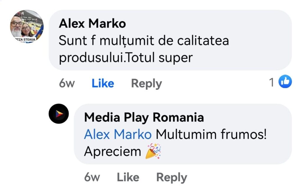Click the 'PTZA STEAUA' caption on the avatar

(x=26, y=40)
